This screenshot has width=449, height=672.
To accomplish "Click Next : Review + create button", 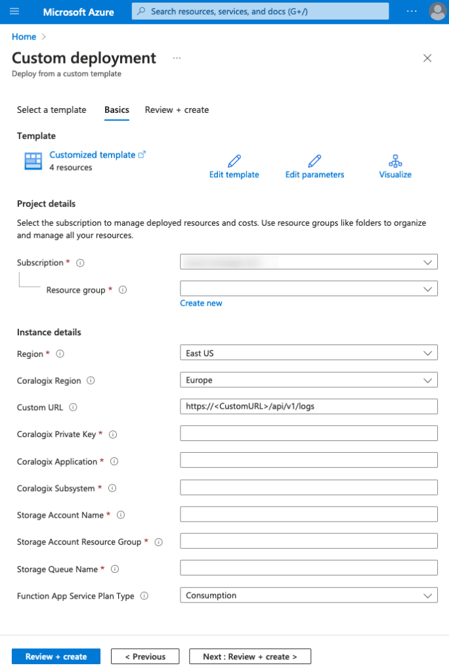I will click(x=250, y=656).
